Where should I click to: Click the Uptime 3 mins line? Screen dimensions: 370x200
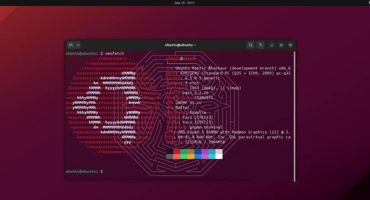[182, 83]
